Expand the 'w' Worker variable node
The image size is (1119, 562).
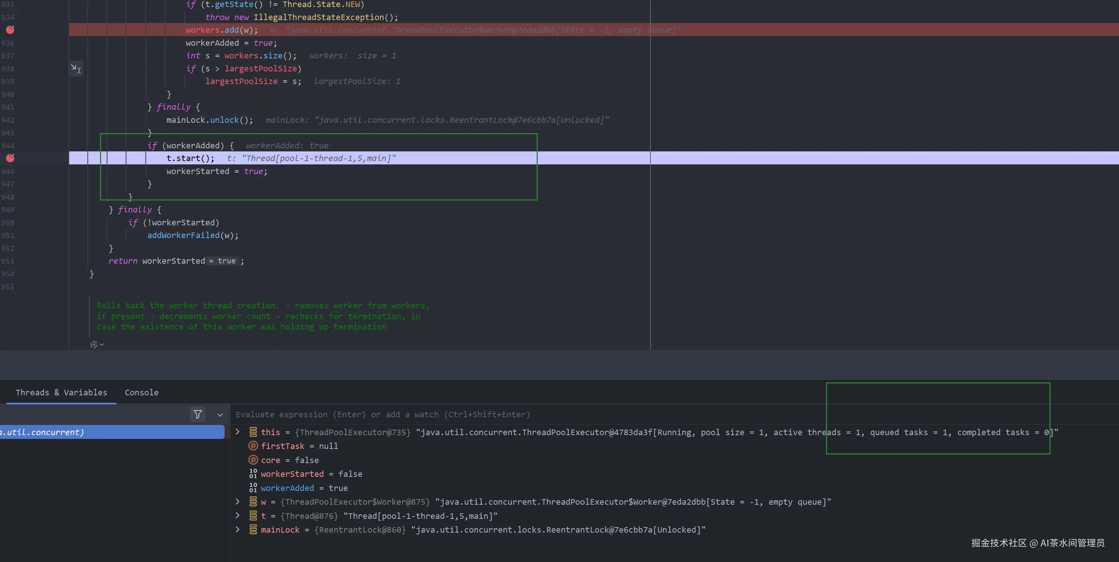coord(238,501)
